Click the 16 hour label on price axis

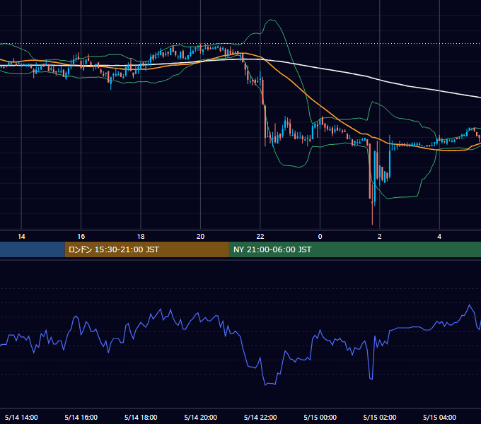tap(81, 237)
